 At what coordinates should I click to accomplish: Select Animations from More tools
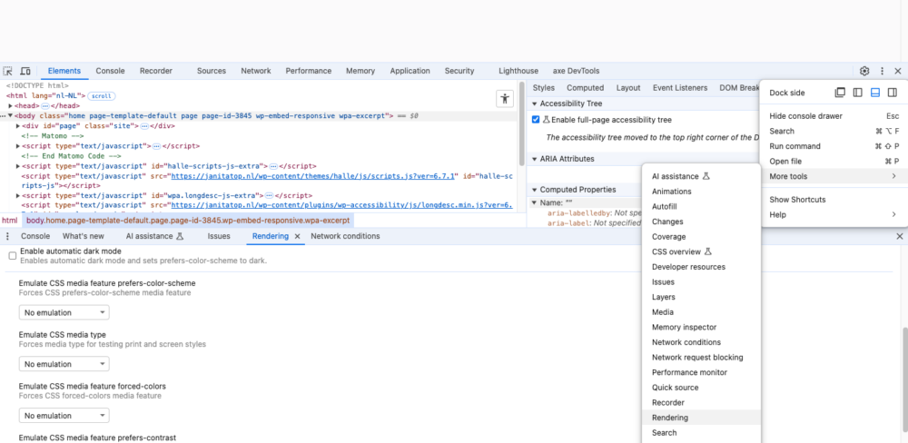click(x=701, y=192)
